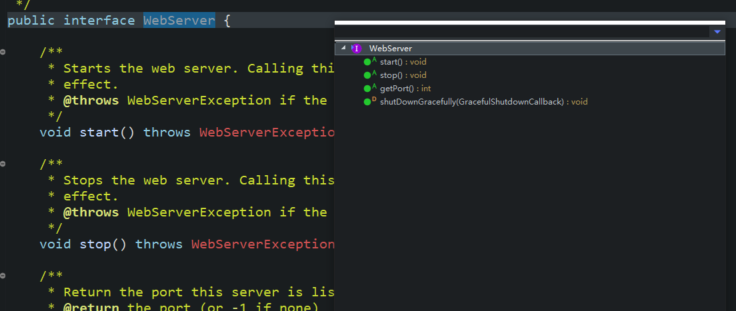736x311 pixels.
Task: Click WebServerException in the stop() throws clause
Action: tap(263, 244)
